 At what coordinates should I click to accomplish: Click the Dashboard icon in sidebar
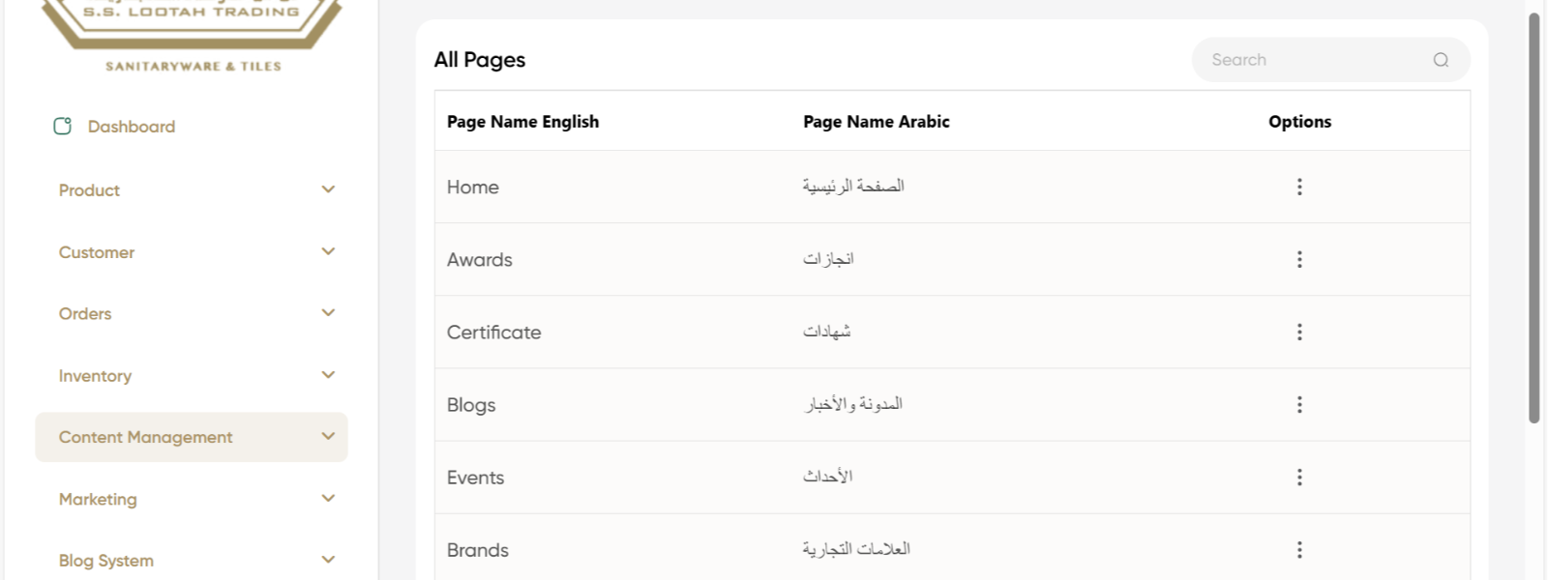pos(63,126)
